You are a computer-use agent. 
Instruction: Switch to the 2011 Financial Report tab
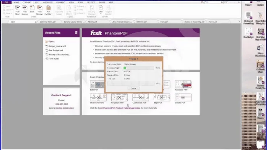point(122,22)
